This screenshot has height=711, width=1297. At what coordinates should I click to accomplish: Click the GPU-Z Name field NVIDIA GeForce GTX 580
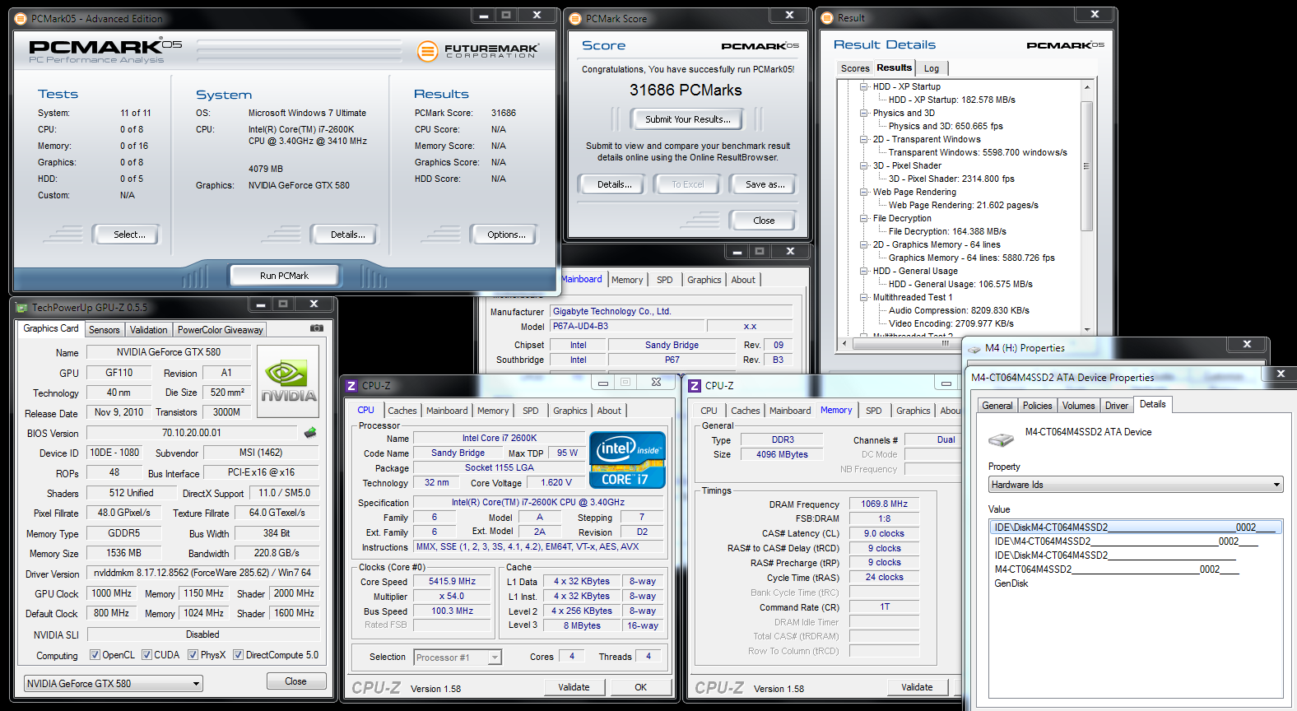click(169, 352)
